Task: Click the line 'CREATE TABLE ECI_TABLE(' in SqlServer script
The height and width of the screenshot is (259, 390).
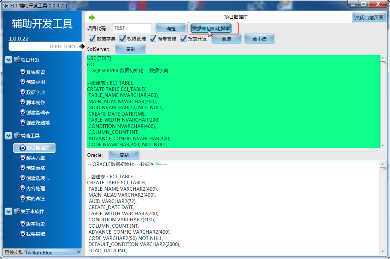Action: [117, 89]
